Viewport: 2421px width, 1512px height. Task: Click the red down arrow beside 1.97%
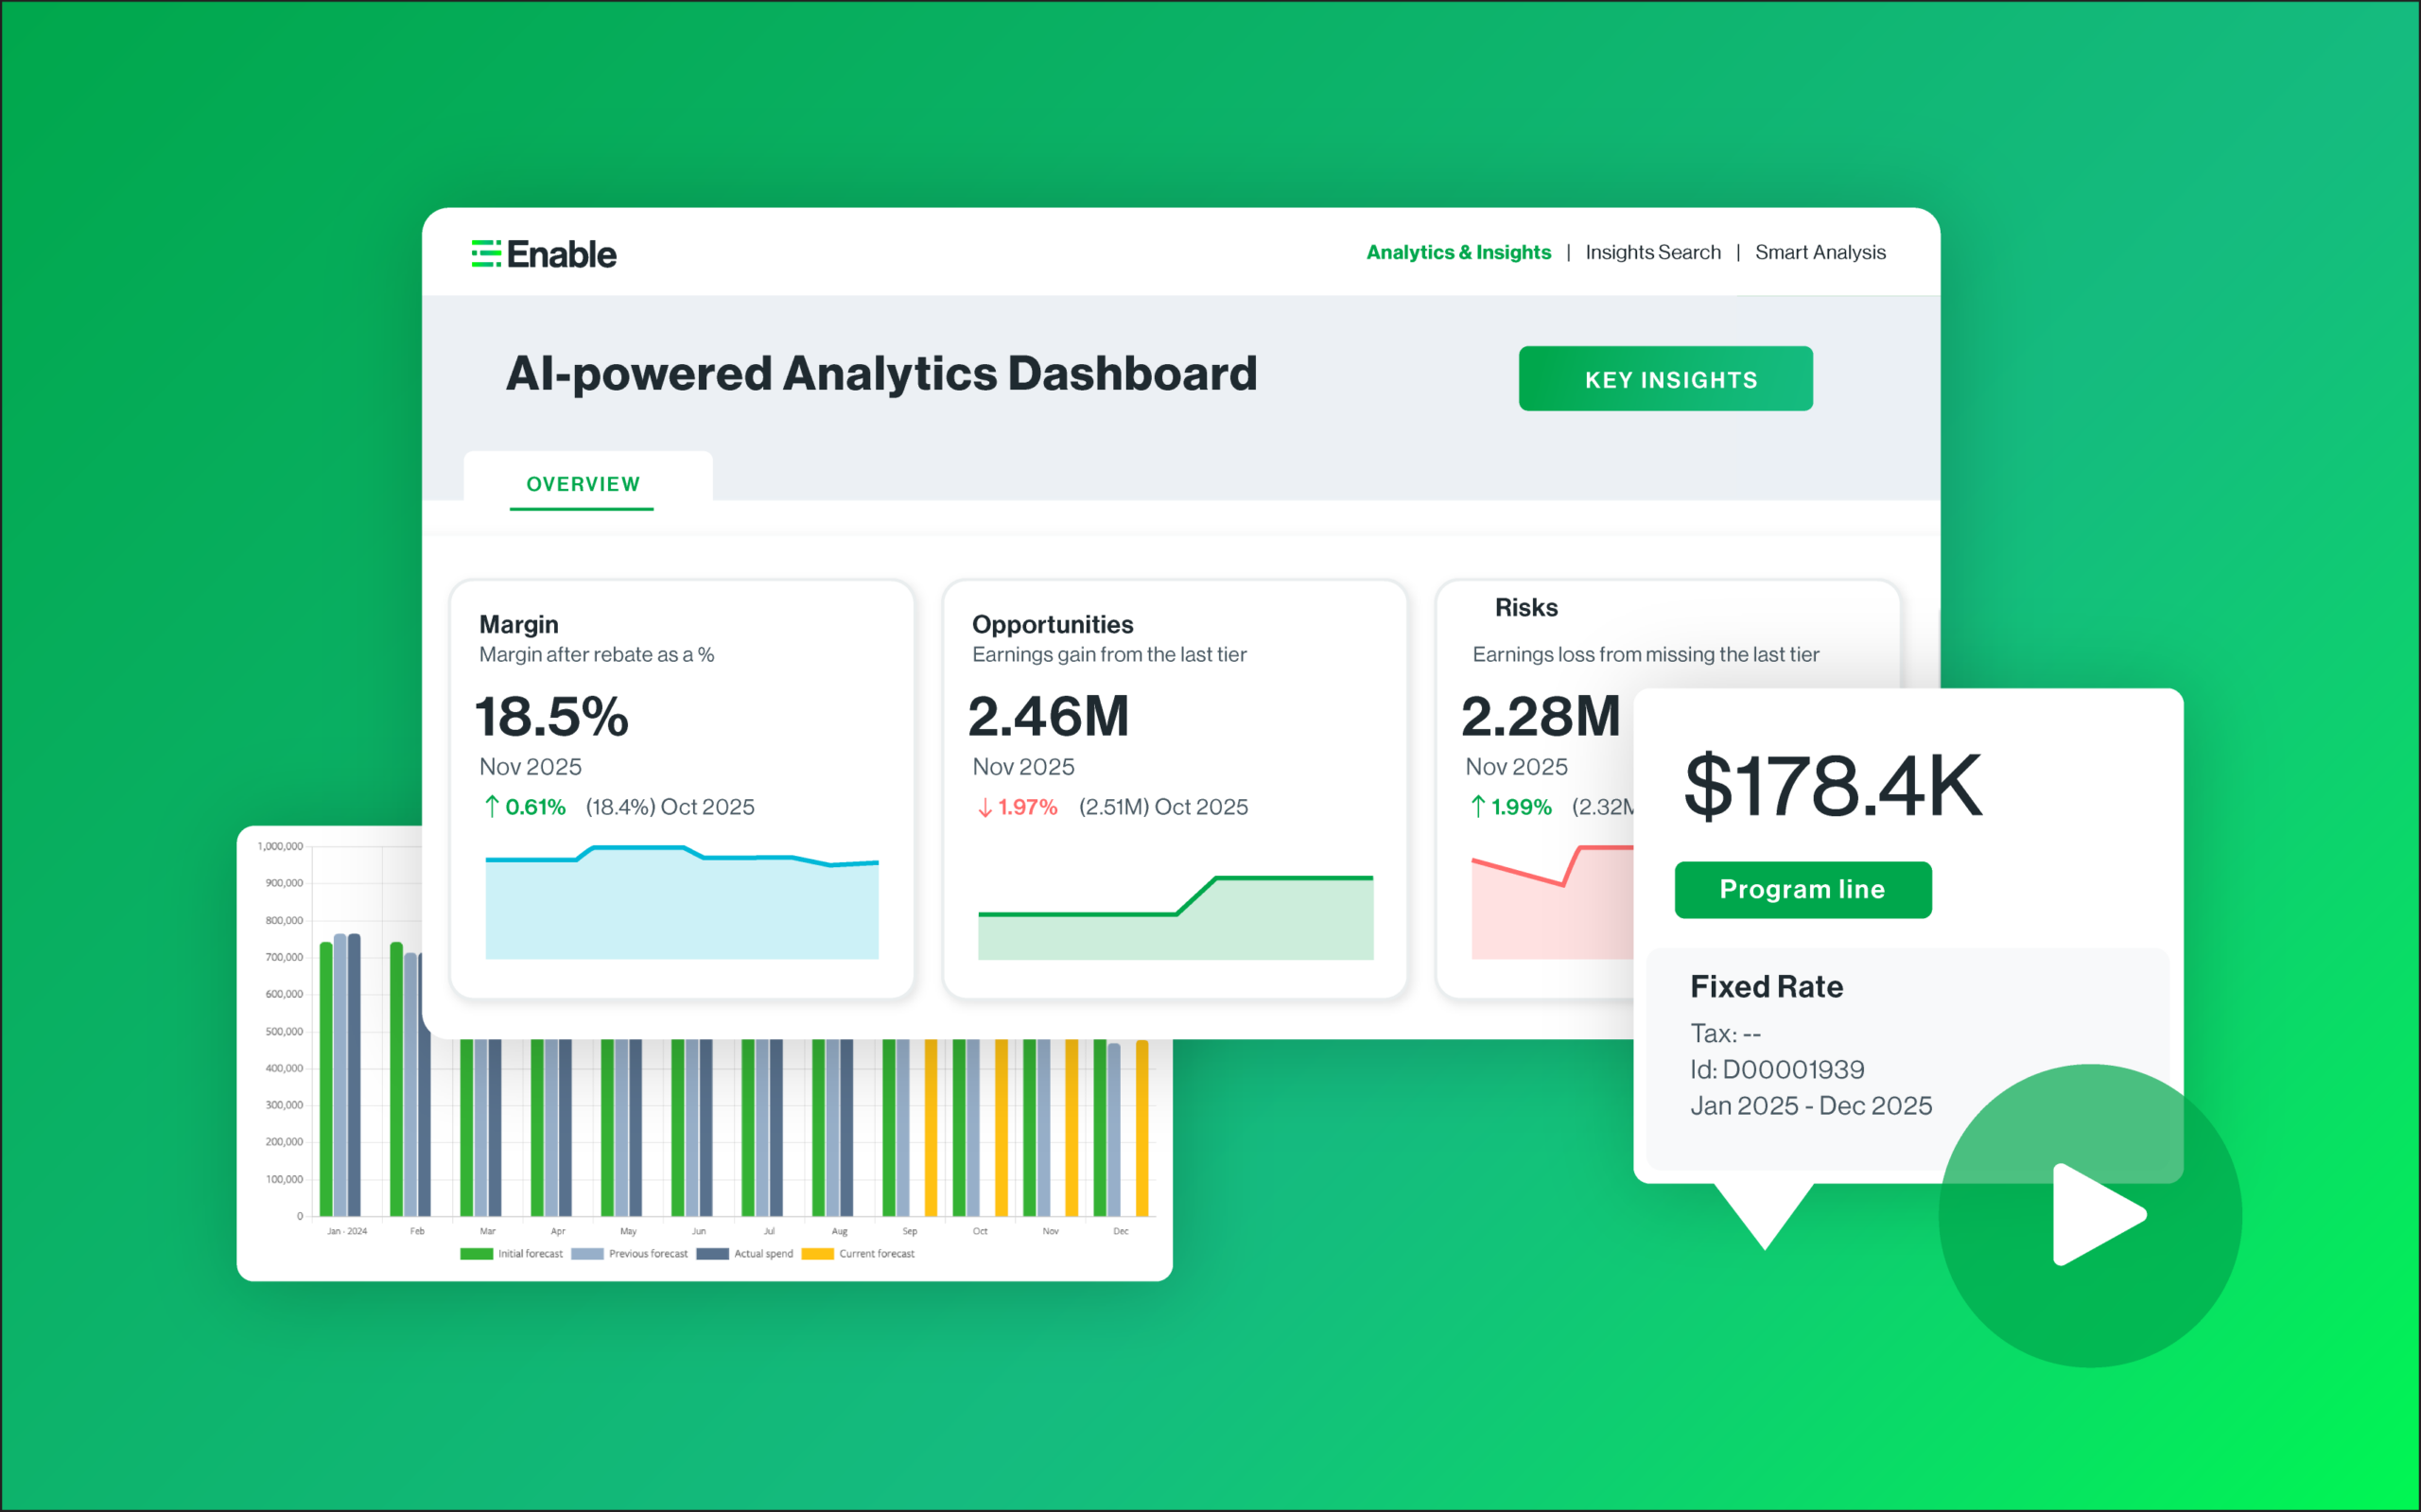tap(985, 807)
